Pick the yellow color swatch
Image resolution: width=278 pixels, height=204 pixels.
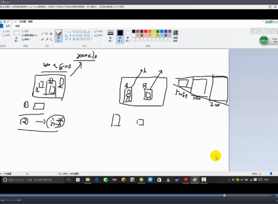[x=154, y=31]
